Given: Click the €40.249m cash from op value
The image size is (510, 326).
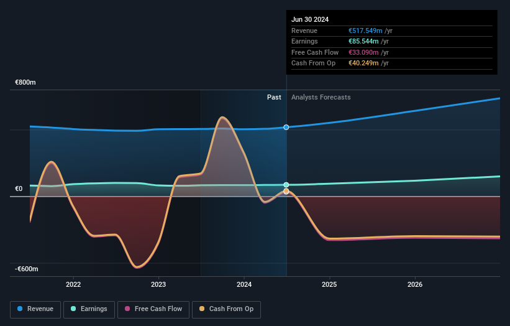Looking at the screenshot, I should pos(363,63).
